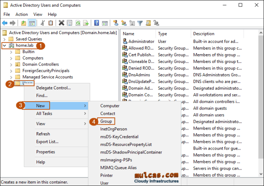Image resolution: width=264 pixels, height=186 pixels.
Task: Open the All Tasks submenu
Action: (56, 114)
